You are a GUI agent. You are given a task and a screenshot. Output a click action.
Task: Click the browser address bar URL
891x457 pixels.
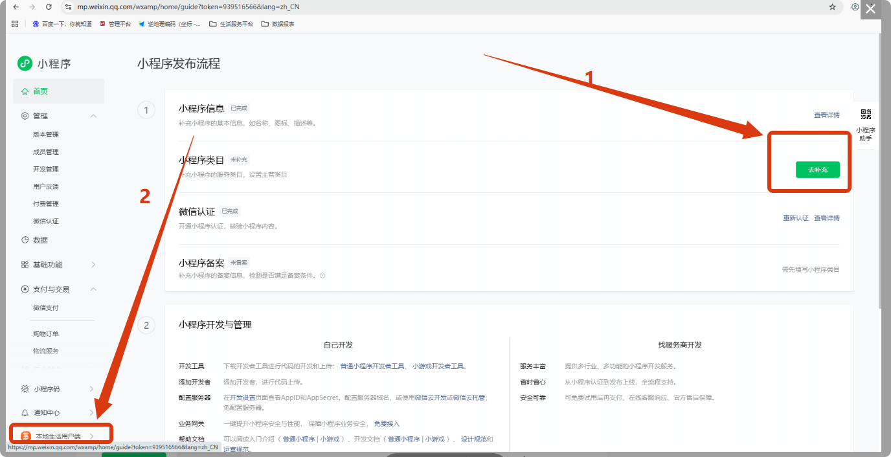[188, 6]
